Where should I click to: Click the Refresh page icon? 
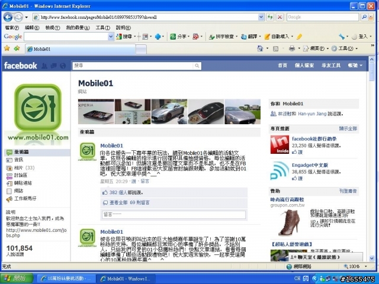(270, 17)
